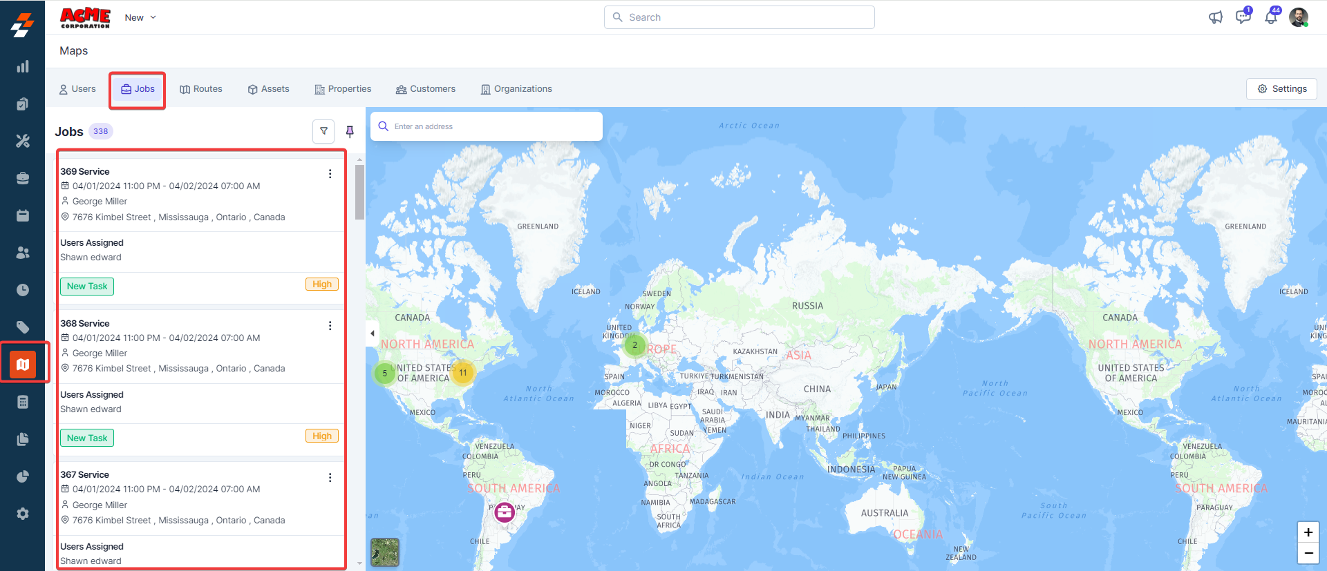Open the notifications bell icon
This screenshot has height=571, width=1327.
[1272, 17]
